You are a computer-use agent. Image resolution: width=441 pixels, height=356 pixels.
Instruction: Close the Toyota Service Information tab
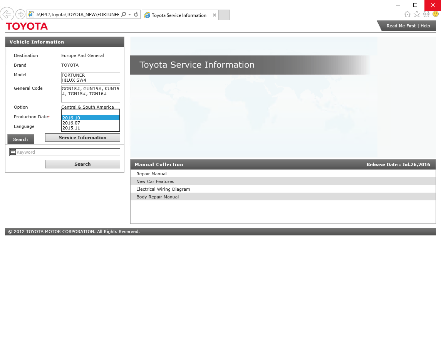click(x=215, y=15)
